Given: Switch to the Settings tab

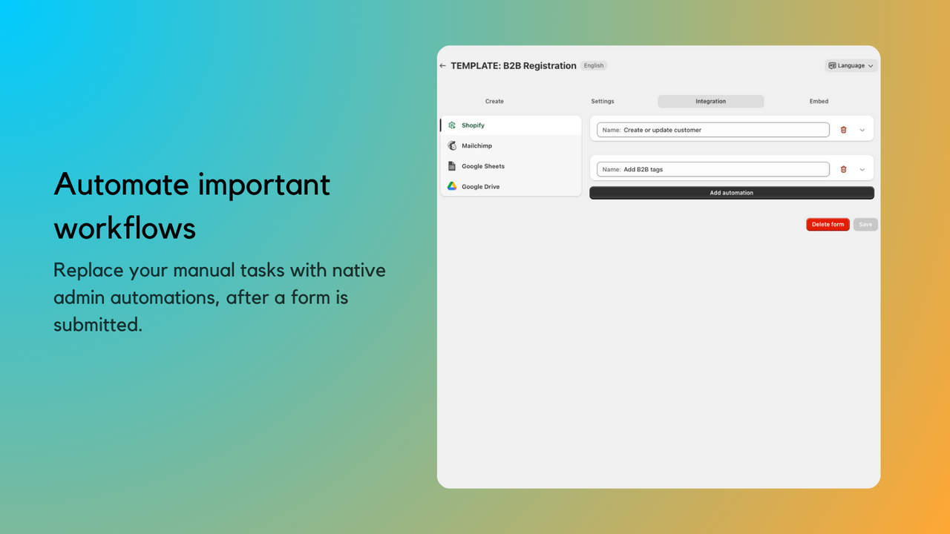Looking at the screenshot, I should pyautogui.click(x=603, y=102).
